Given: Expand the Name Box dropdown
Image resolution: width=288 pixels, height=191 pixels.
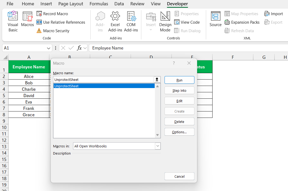Looking at the screenshot, I should [x=49, y=48].
